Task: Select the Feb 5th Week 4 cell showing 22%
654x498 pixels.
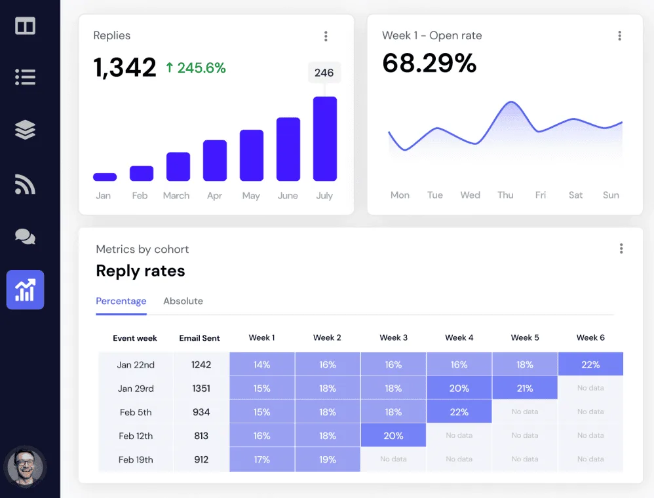Action: point(459,412)
